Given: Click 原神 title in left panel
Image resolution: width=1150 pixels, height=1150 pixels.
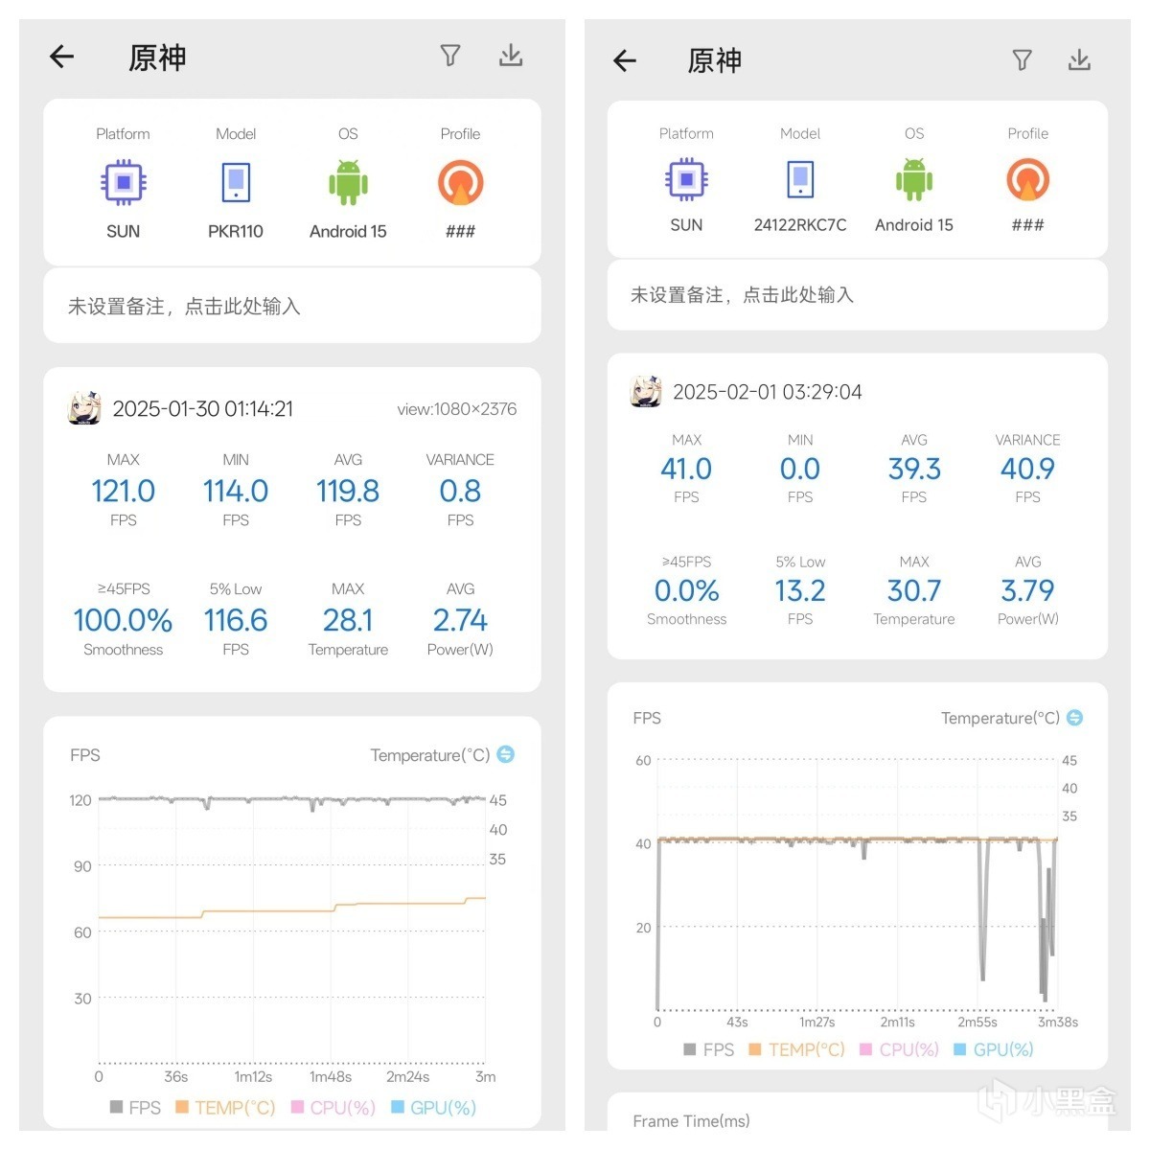Looking at the screenshot, I should point(157,57).
